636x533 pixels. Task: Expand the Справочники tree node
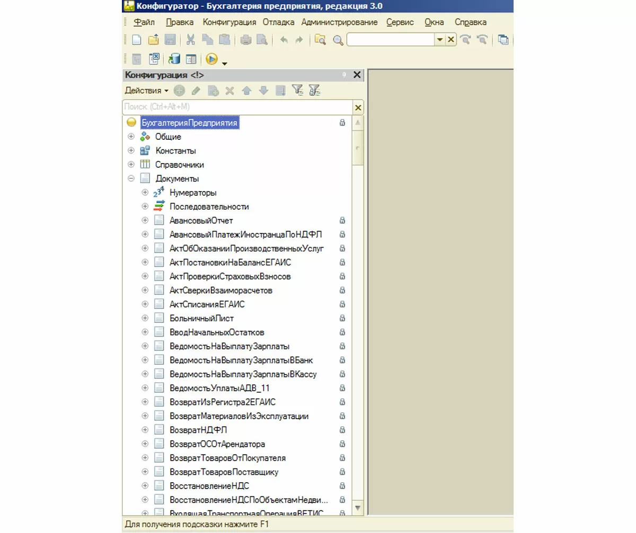click(x=131, y=165)
